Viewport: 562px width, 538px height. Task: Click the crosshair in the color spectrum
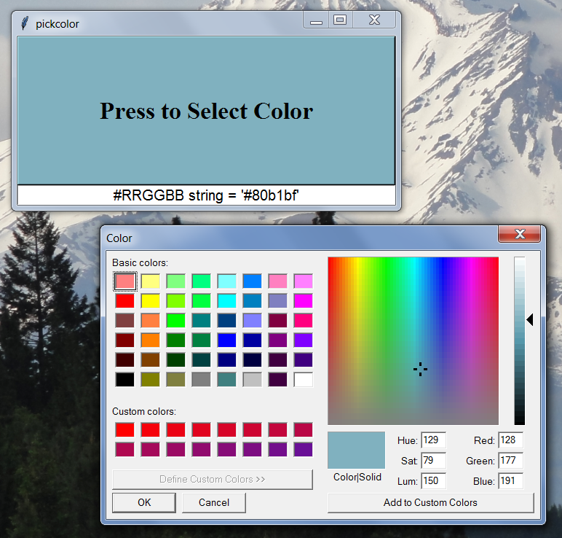(x=420, y=369)
